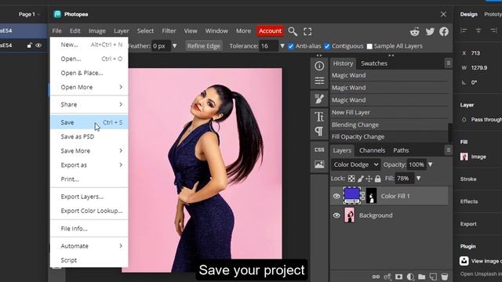The height and width of the screenshot is (282, 502).
Task: Click the blue Color Fill 1 thumbnail
Action: 352,196
